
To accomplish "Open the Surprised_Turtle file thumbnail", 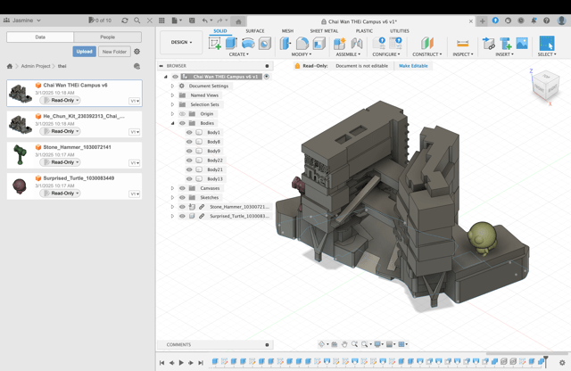I will (x=20, y=186).
